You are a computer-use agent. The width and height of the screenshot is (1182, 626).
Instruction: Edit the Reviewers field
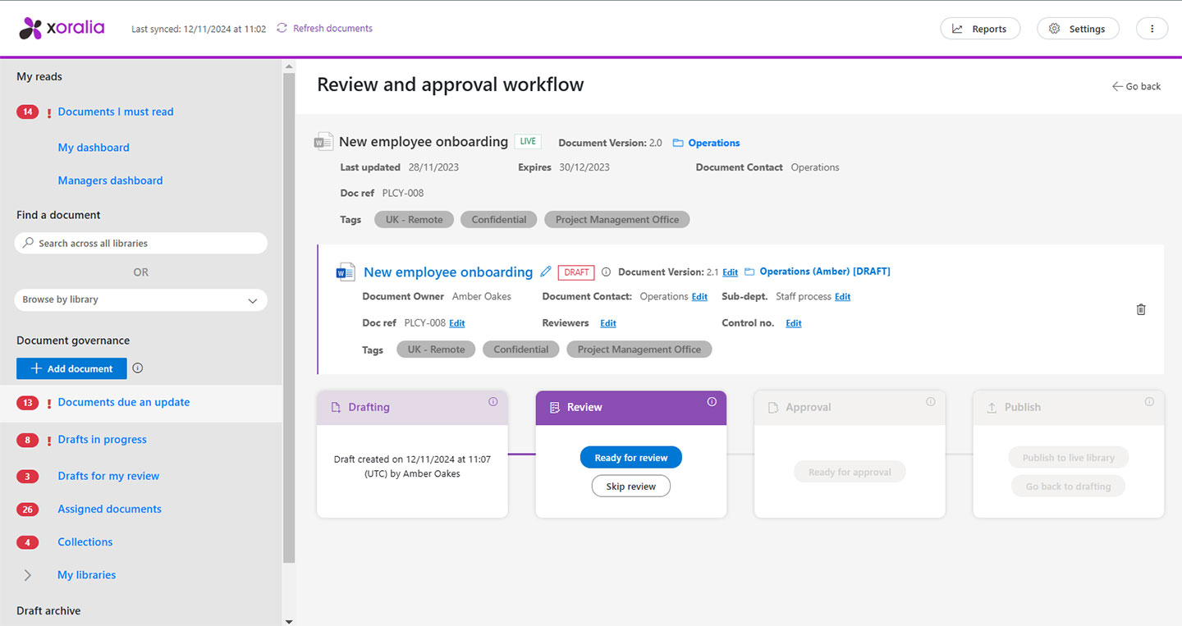(608, 323)
